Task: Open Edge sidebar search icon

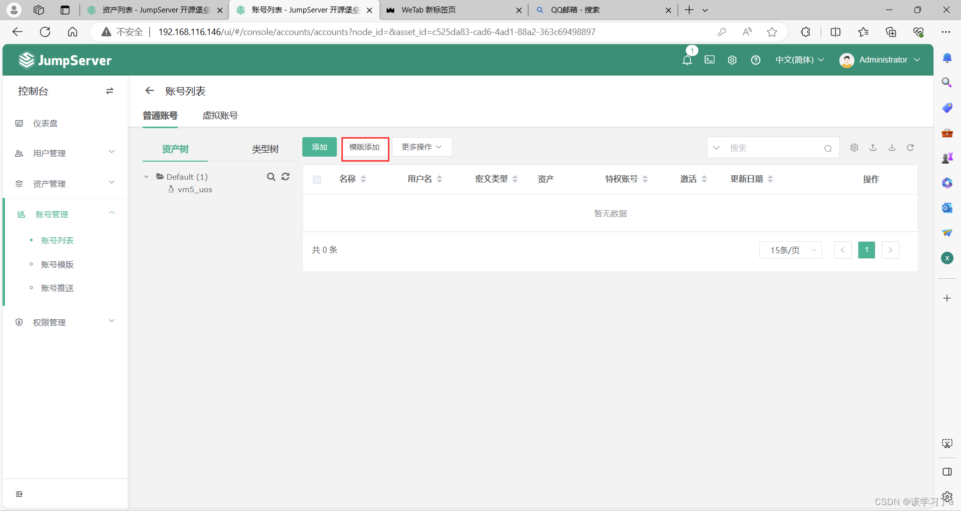Action: coord(947,83)
